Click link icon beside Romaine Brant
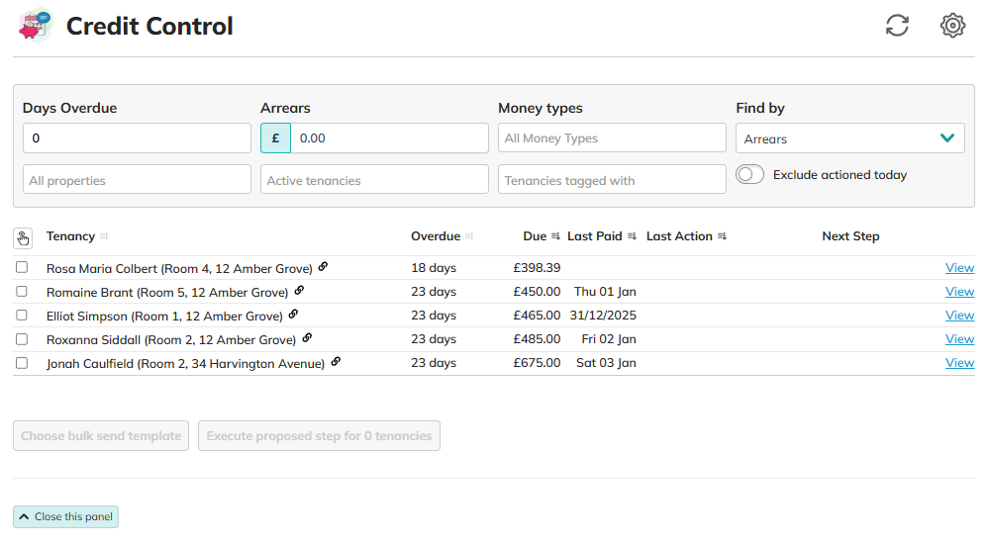 [x=299, y=291]
